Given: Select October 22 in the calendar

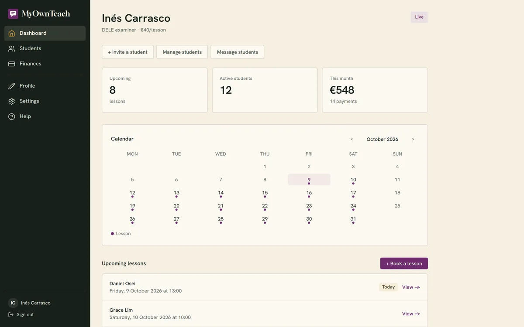Looking at the screenshot, I should (x=265, y=206).
